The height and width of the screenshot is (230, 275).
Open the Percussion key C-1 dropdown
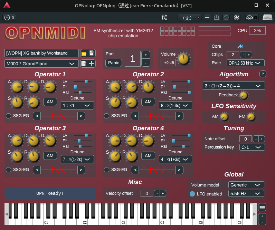[252, 147]
